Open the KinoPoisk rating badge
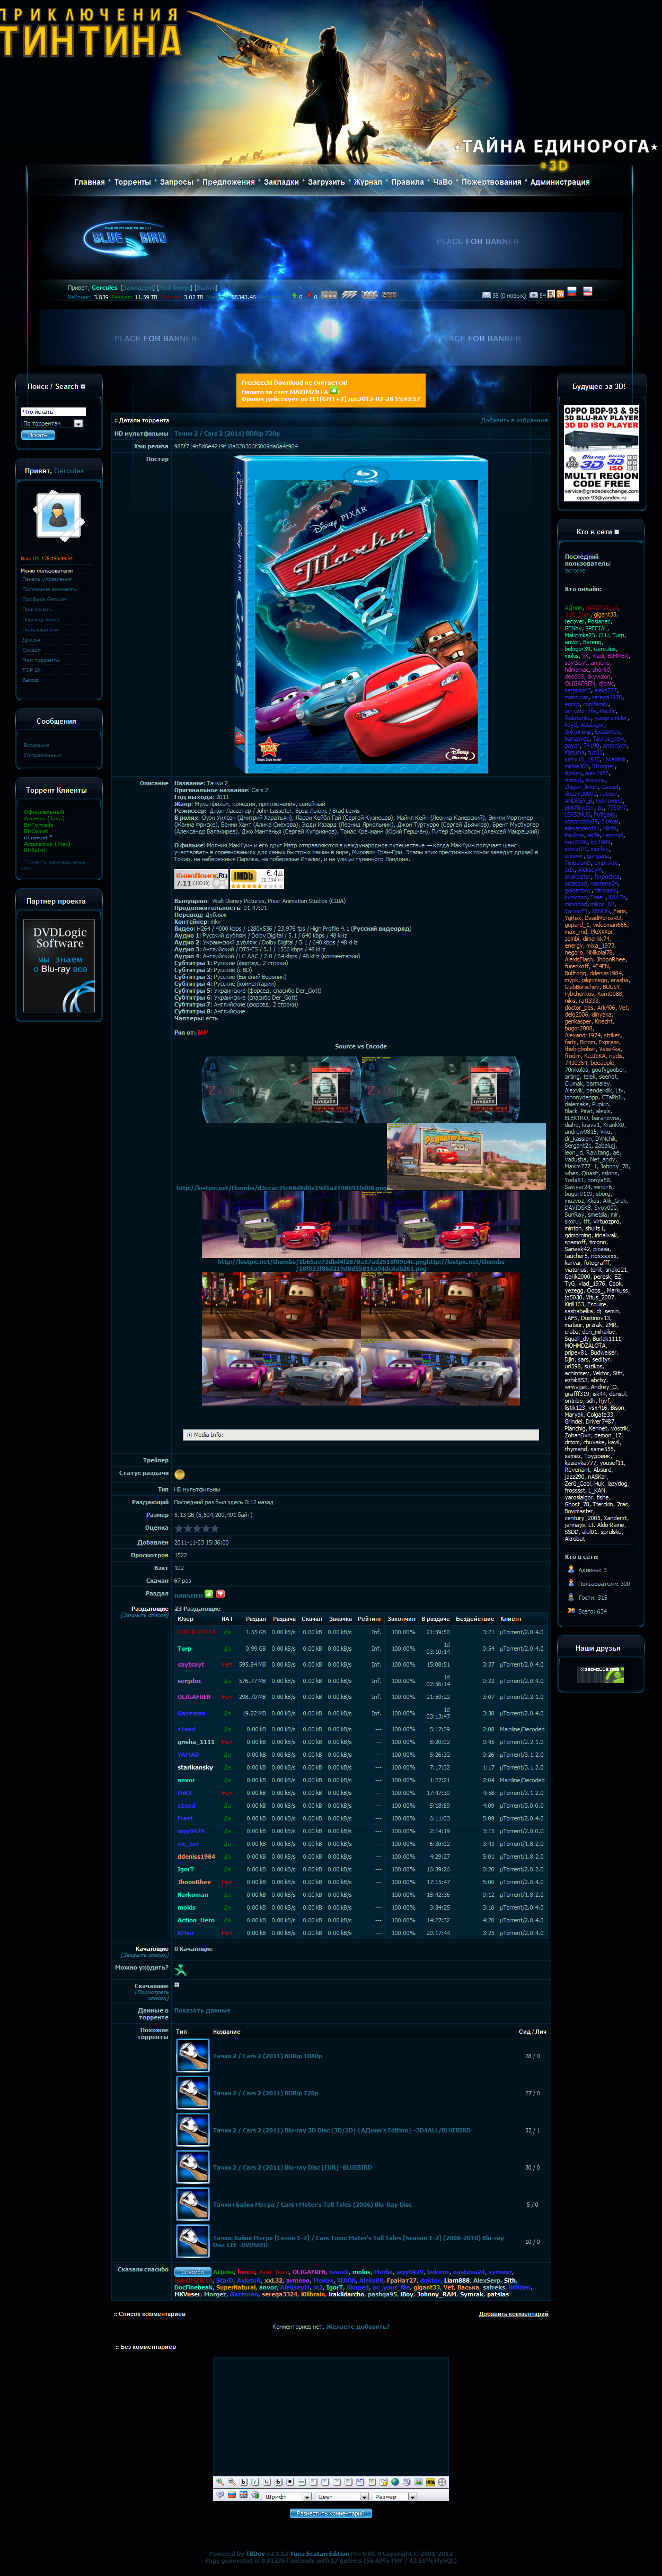The width and height of the screenshot is (662, 2576). 201,878
